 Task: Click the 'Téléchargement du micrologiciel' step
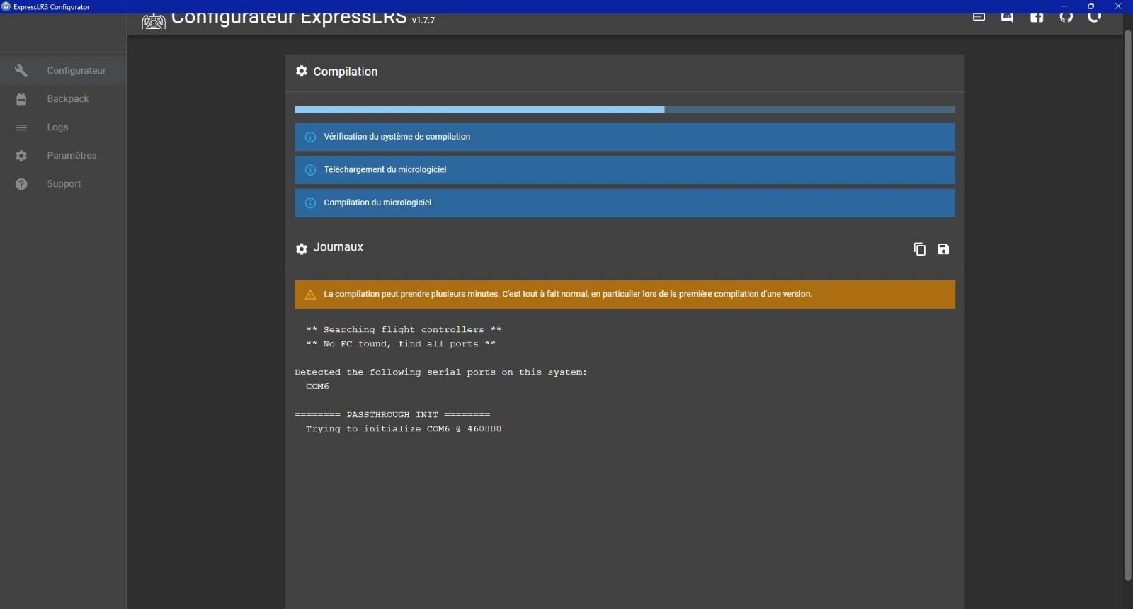(x=624, y=170)
